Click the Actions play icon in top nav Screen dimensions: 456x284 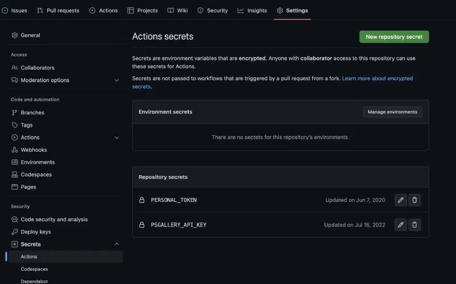click(92, 10)
